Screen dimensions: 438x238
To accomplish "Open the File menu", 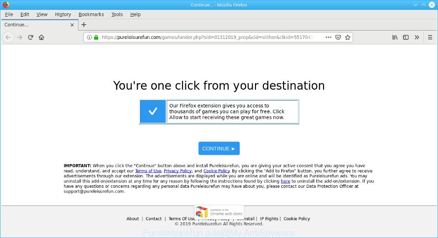I will point(9,14).
